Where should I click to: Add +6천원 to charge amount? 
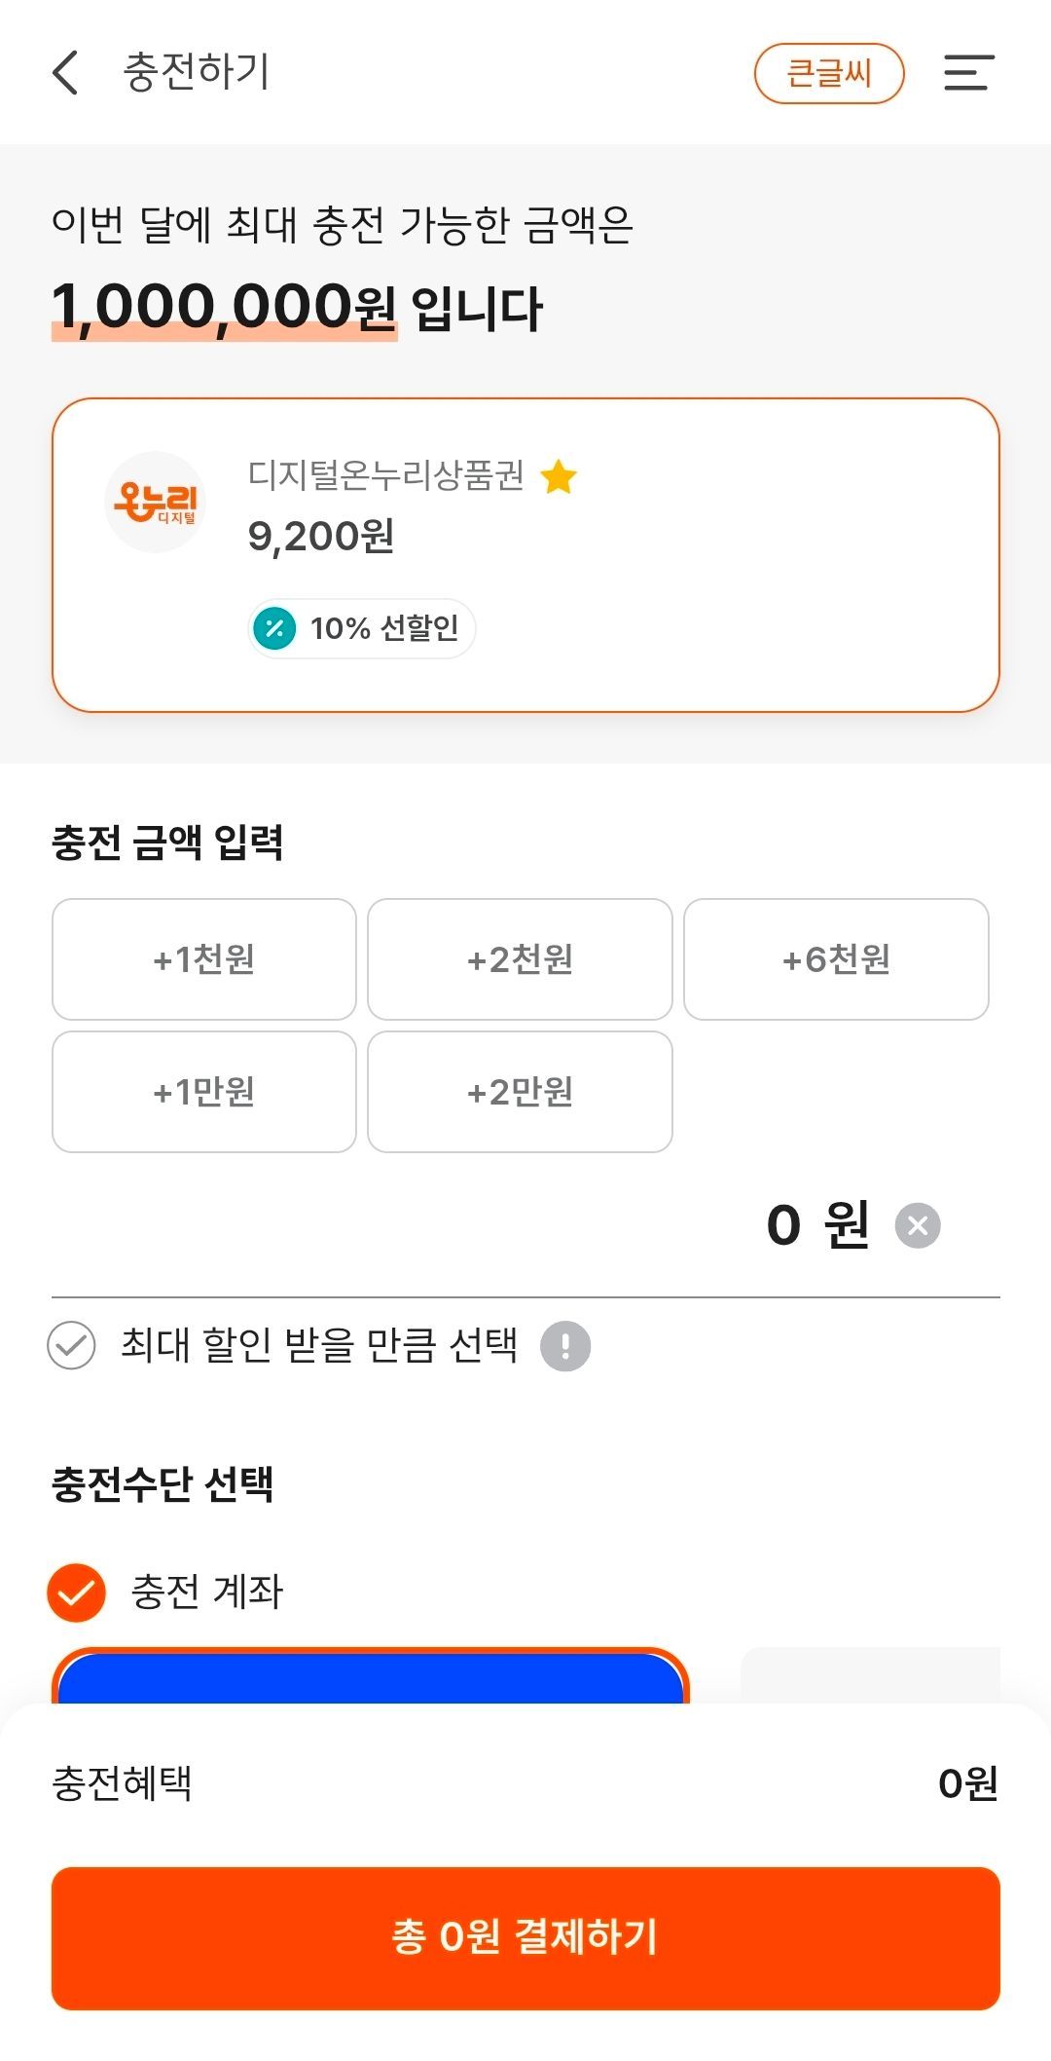[836, 959]
